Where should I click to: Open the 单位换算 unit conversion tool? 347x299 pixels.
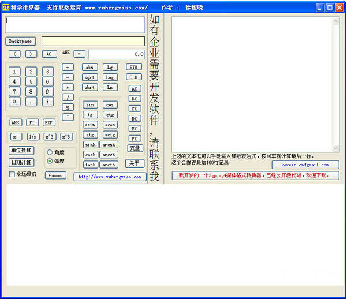click(21, 151)
